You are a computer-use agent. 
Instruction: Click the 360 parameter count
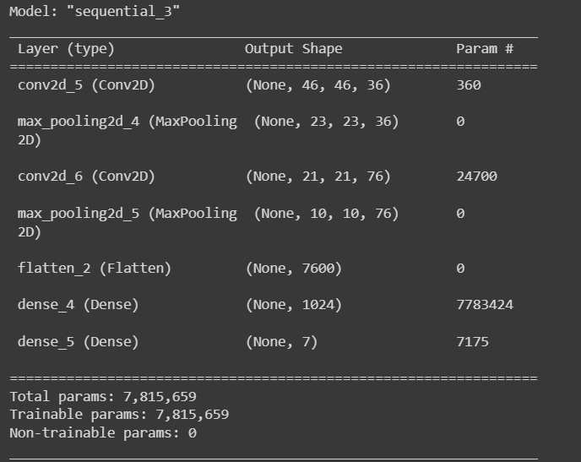pyautogui.click(x=469, y=85)
